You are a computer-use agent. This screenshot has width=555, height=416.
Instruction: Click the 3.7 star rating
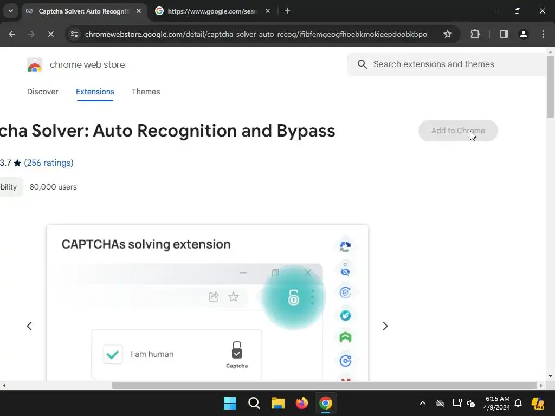tap(11, 162)
